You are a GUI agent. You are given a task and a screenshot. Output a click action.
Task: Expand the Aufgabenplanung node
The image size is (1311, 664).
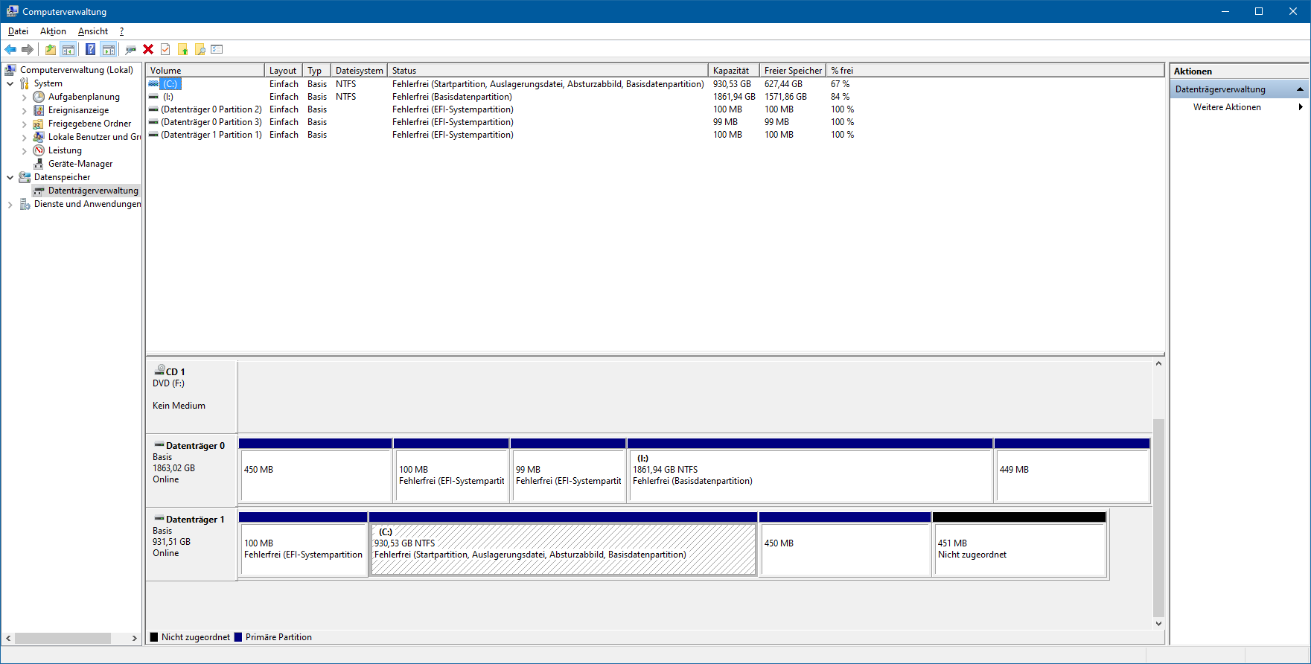tap(24, 97)
